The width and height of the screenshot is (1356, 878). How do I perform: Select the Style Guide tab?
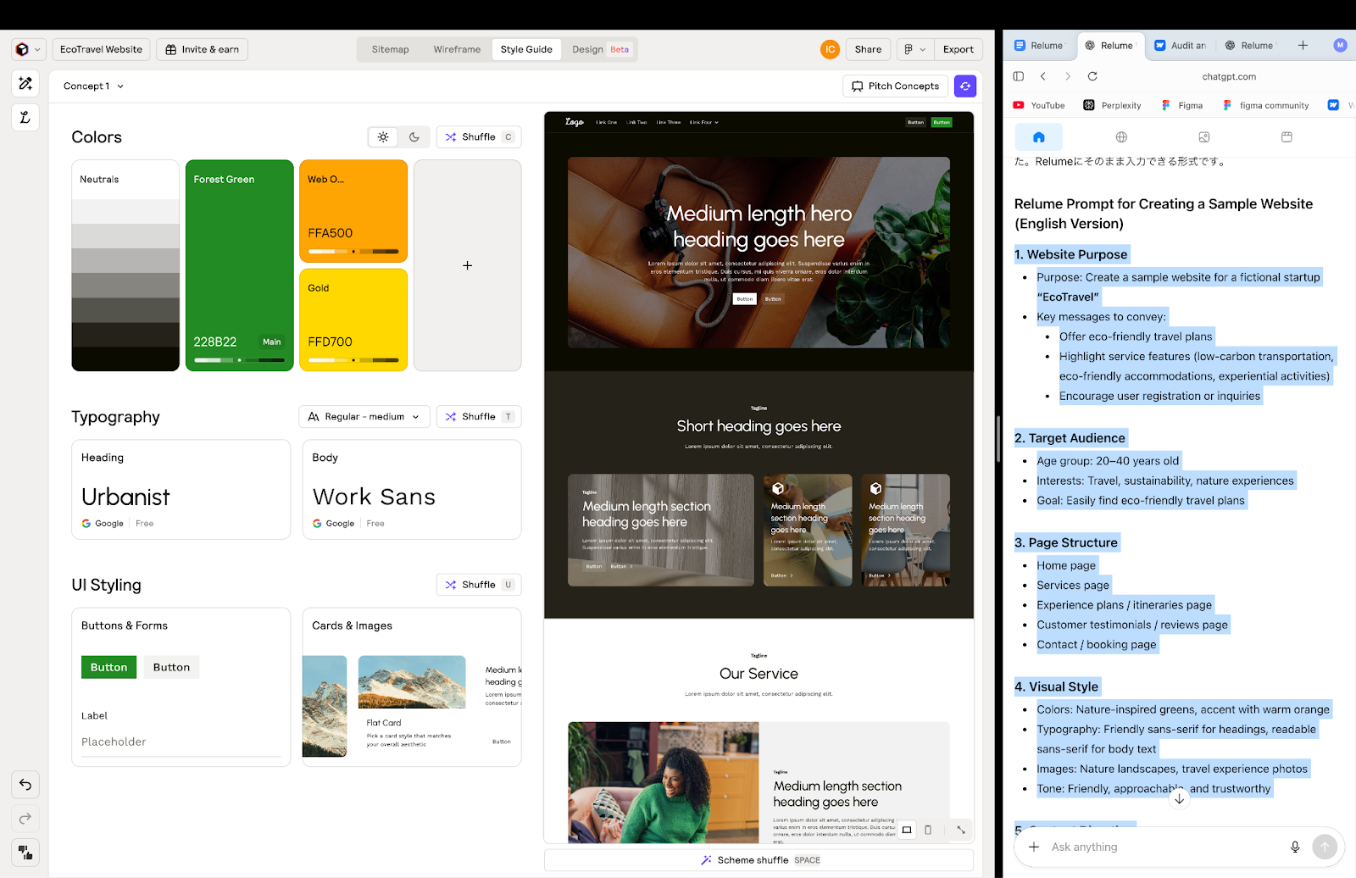526,49
